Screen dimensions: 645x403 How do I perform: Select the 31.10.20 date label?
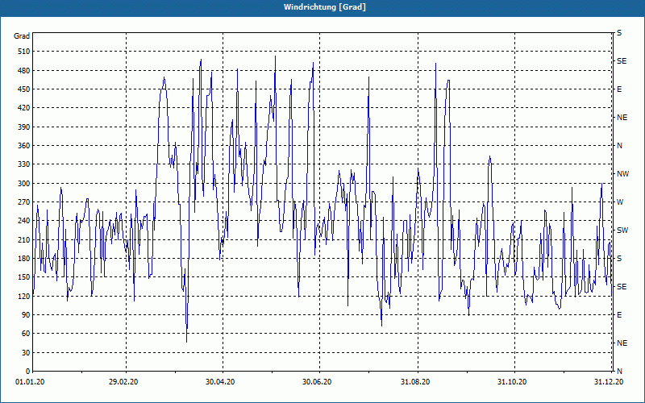point(512,382)
